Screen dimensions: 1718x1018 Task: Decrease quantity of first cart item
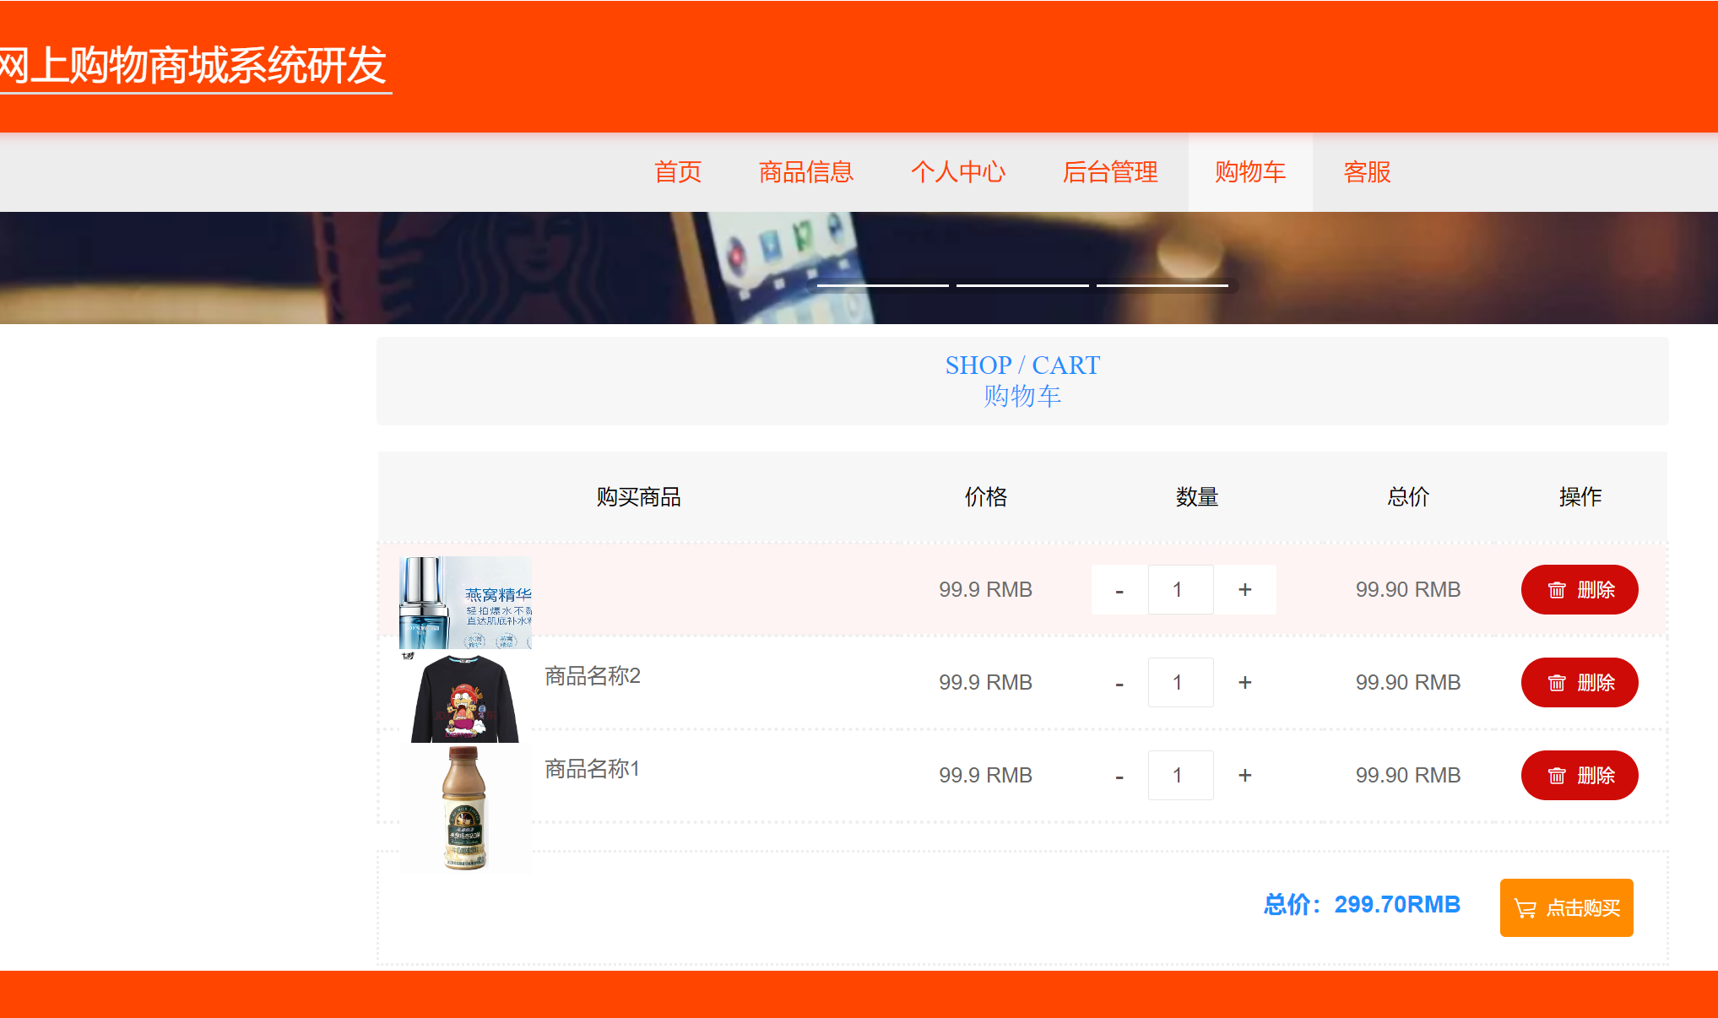point(1119,589)
